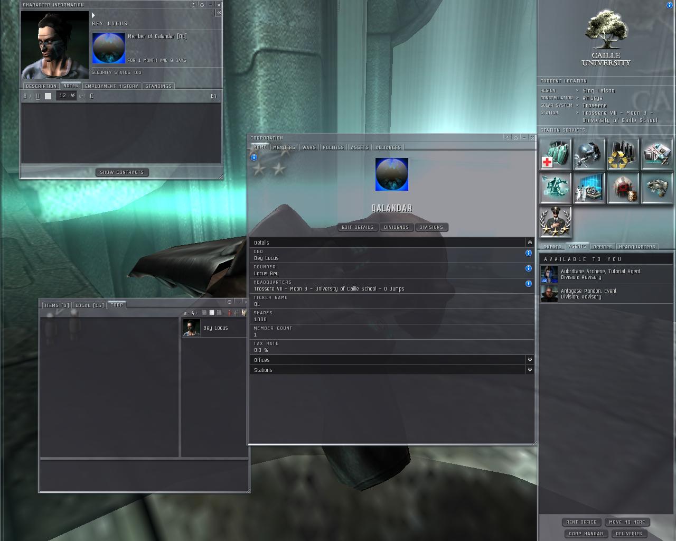Click the arrow beside Bey Locus name
The height and width of the screenshot is (541, 676).
coord(93,15)
